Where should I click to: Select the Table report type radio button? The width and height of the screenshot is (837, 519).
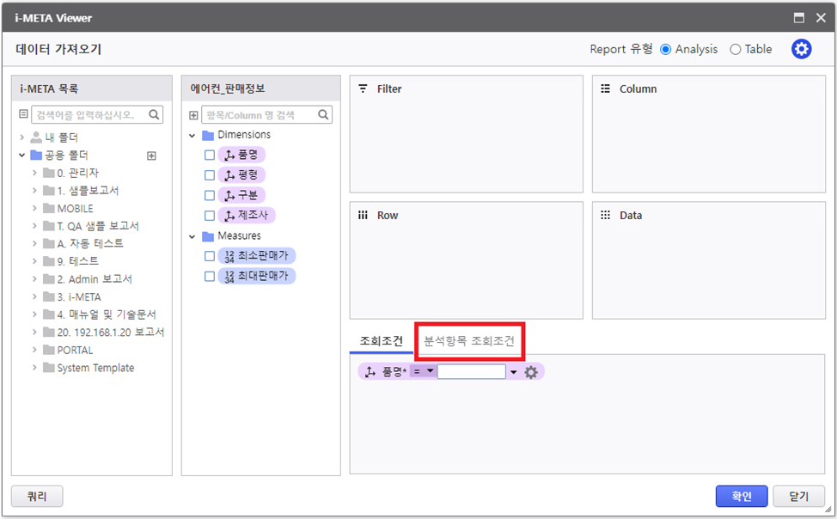[735, 50]
